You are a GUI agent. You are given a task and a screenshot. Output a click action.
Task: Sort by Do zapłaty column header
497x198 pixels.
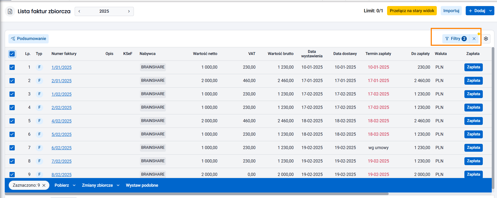click(x=420, y=54)
